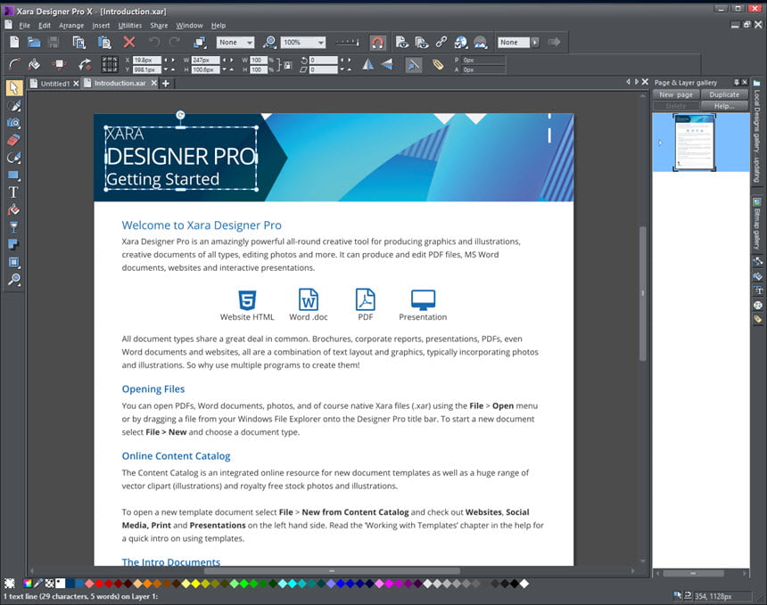Click the rotation angle input field
Screen dimensions: 767x605
(323, 60)
